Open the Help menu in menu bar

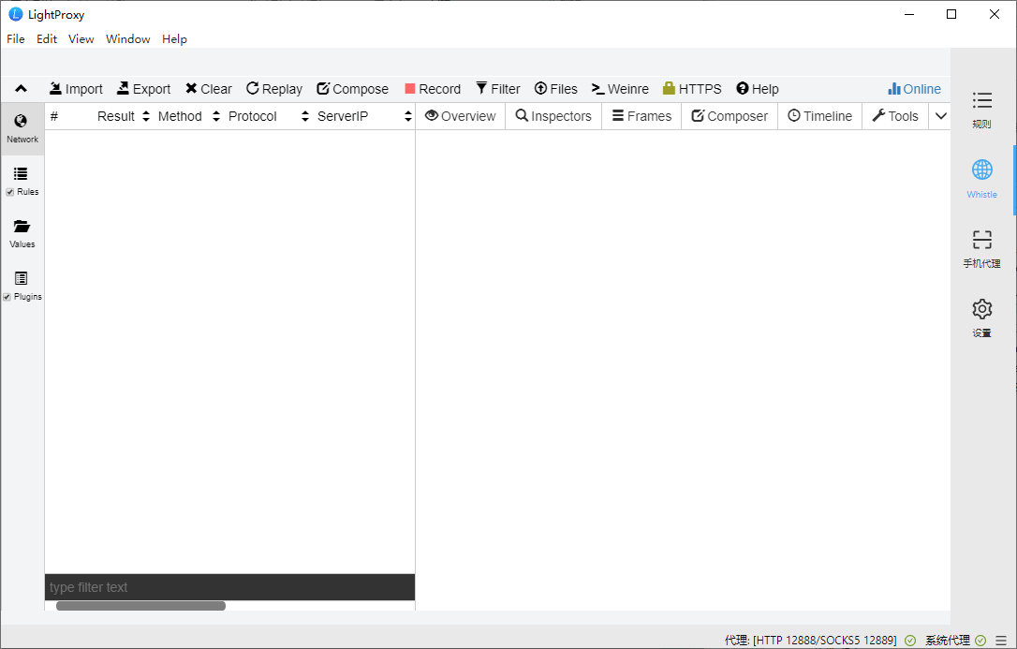coord(174,39)
